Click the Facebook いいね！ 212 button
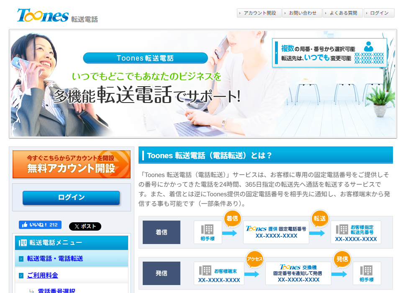403x293 pixels. point(40,225)
